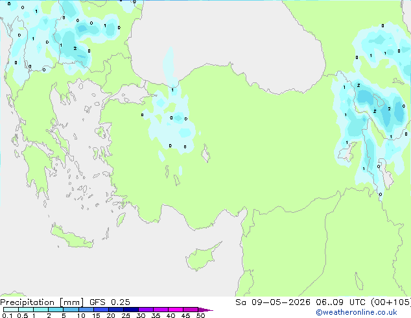This screenshot has width=411, height=318.
Task: Click the island of Crete on map
Action: (72, 238)
